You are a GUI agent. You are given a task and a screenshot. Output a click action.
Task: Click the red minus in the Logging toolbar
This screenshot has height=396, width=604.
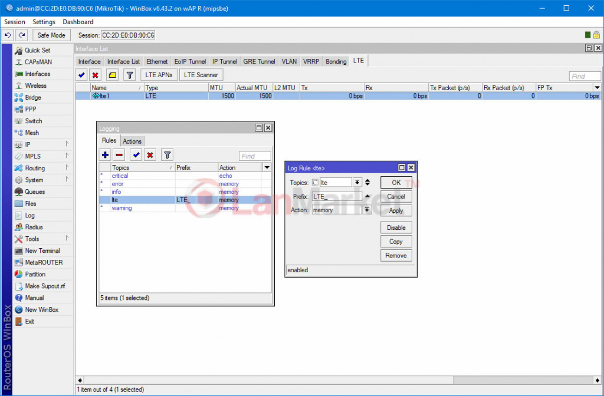click(x=119, y=155)
